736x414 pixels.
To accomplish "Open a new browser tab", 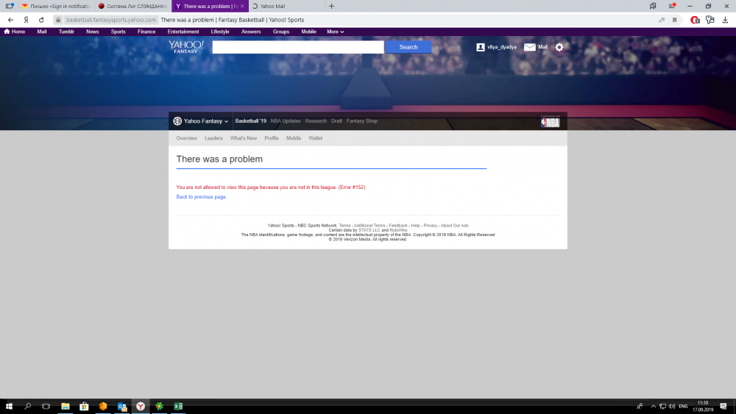I will tap(331, 6).
